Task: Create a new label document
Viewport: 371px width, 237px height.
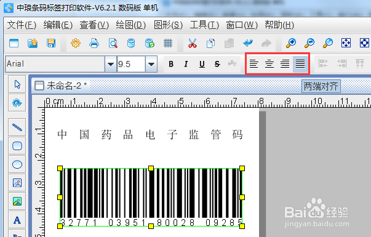Action: 14,44
